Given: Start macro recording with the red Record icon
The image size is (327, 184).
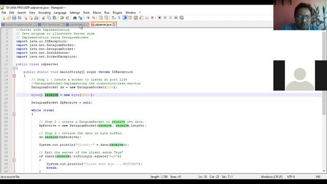Looking at the screenshot, I should pyautogui.click(x=159, y=18).
